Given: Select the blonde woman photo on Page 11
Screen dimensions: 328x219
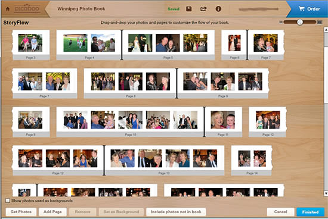Looking at the screenshot, I should (223, 120).
